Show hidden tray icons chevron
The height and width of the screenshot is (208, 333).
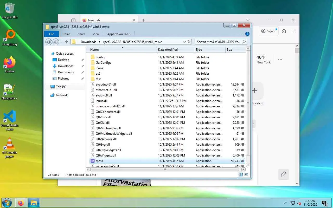pyautogui.click(x=286, y=203)
